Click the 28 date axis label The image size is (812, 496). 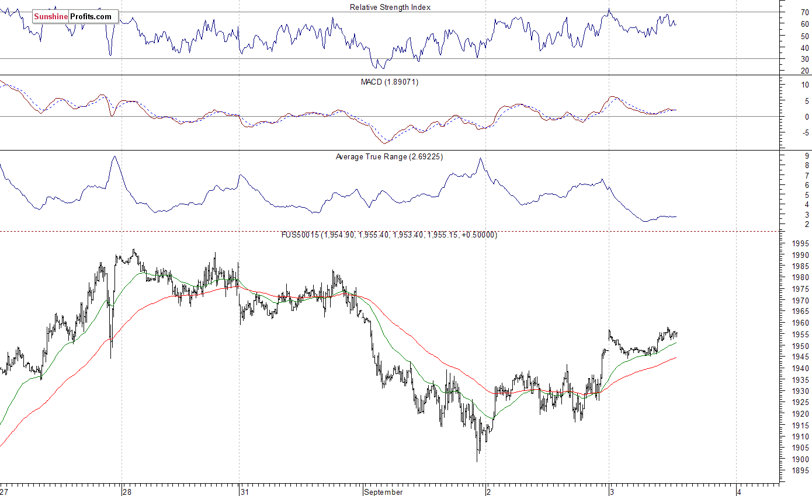[x=128, y=492]
